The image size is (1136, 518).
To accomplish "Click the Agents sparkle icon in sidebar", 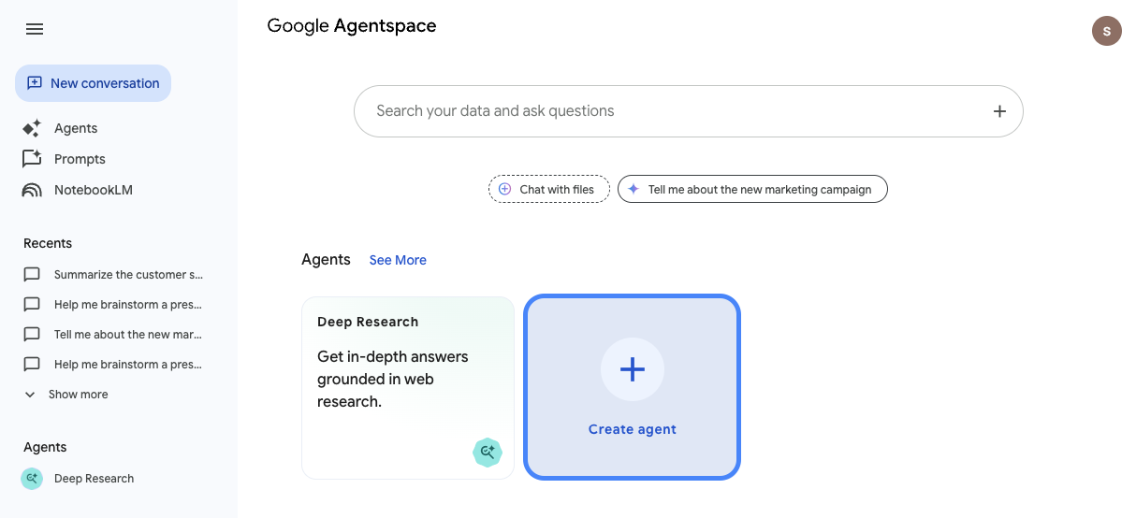I will [32, 128].
